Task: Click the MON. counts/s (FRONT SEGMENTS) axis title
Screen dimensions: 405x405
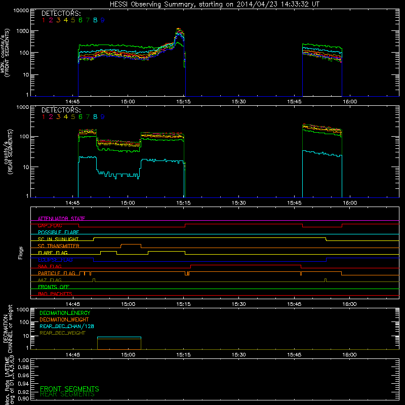Action: [x=5, y=53]
